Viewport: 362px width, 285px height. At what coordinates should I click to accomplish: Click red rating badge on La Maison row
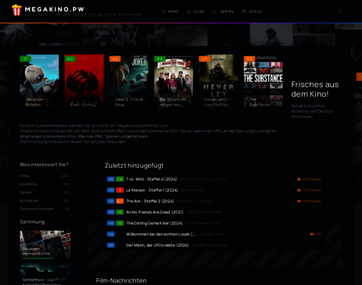tap(120, 190)
